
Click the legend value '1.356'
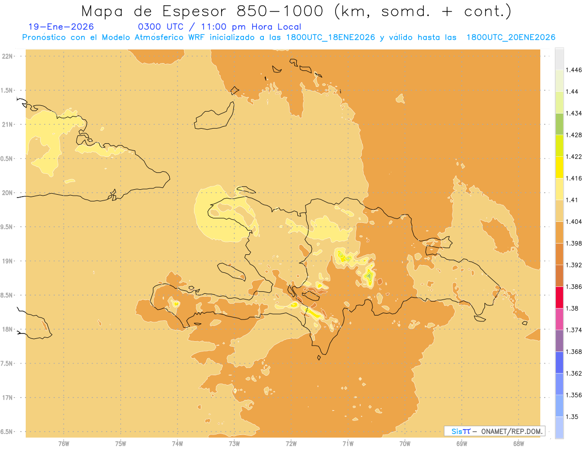574,395
